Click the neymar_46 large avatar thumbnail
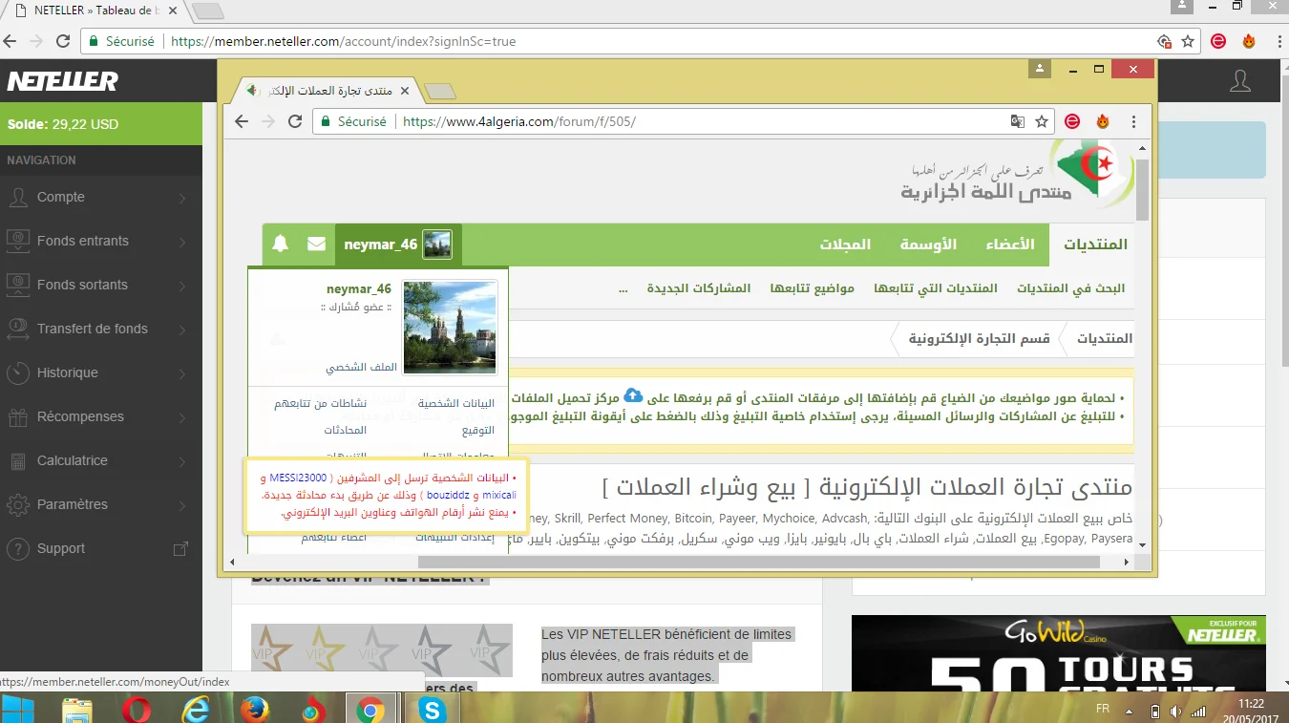 click(x=450, y=328)
